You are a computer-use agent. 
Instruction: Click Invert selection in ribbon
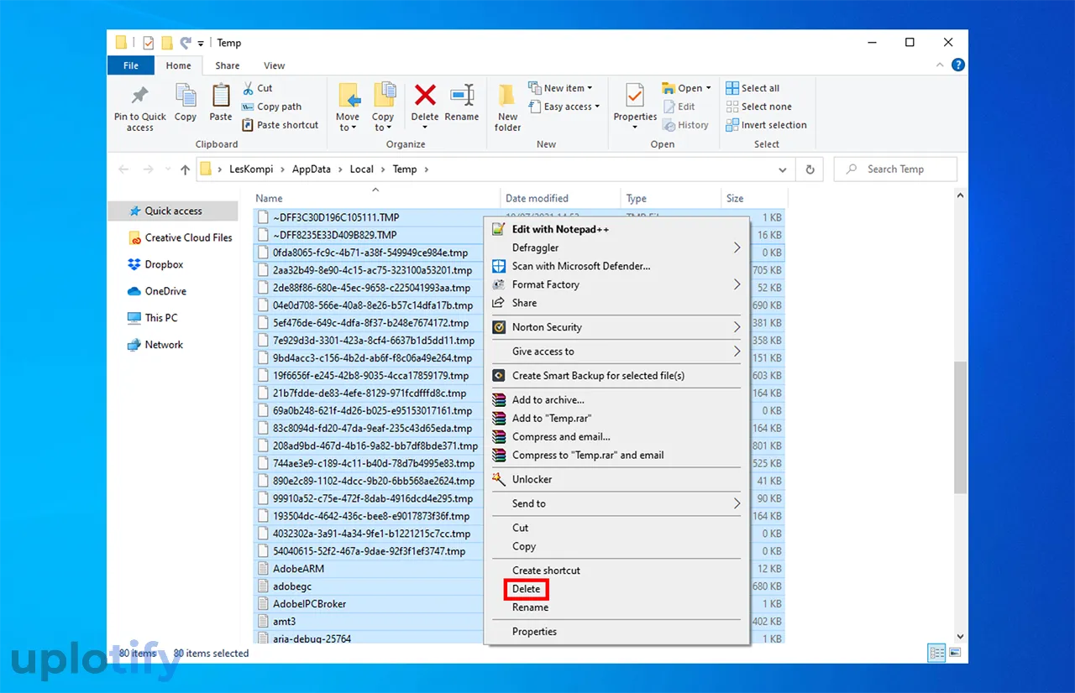[x=766, y=125]
